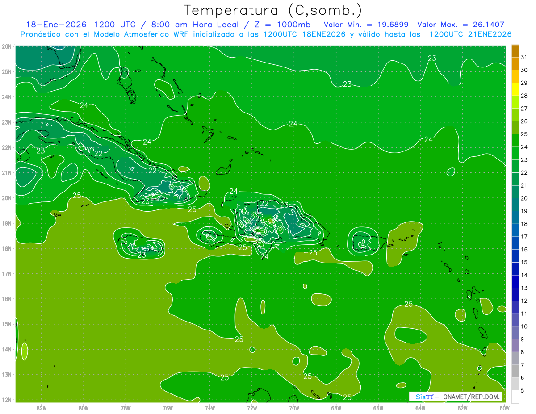Click the 70W longitude axis label
The image size is (536, 414).
pyautogui.click(x=294, y=408)
